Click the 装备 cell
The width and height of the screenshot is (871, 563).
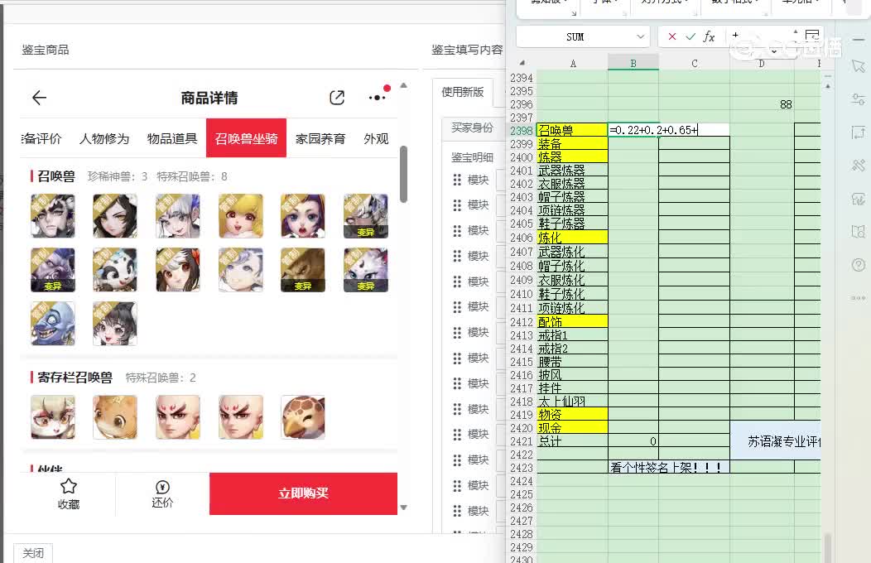(572, 144)
